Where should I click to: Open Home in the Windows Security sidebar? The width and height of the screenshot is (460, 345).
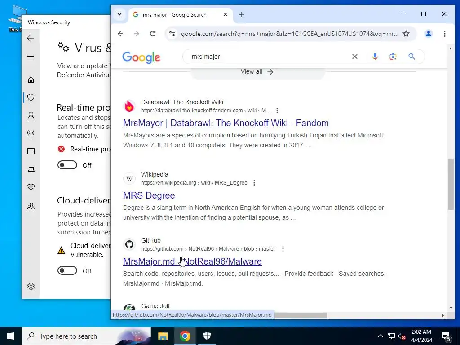31,80
